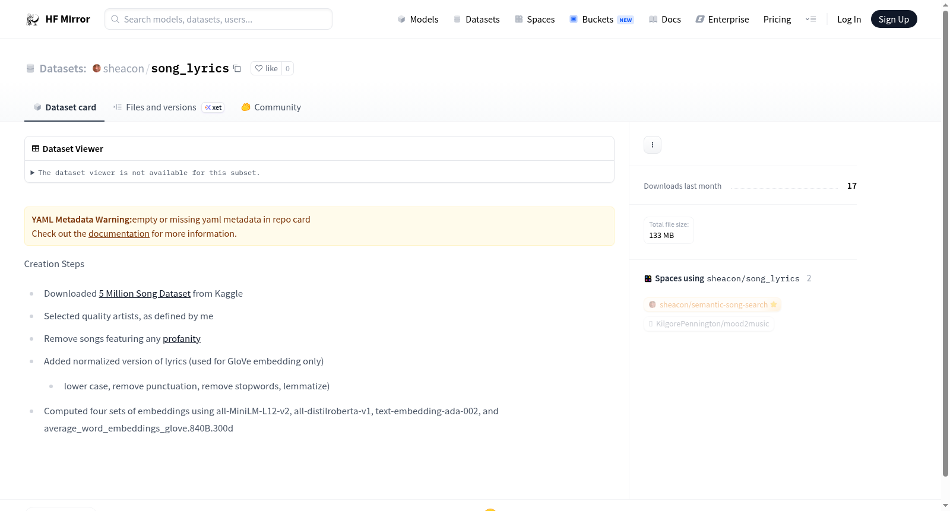
Task: Click the Dataset Viewer table icon
Action: [x=36, y=148]
